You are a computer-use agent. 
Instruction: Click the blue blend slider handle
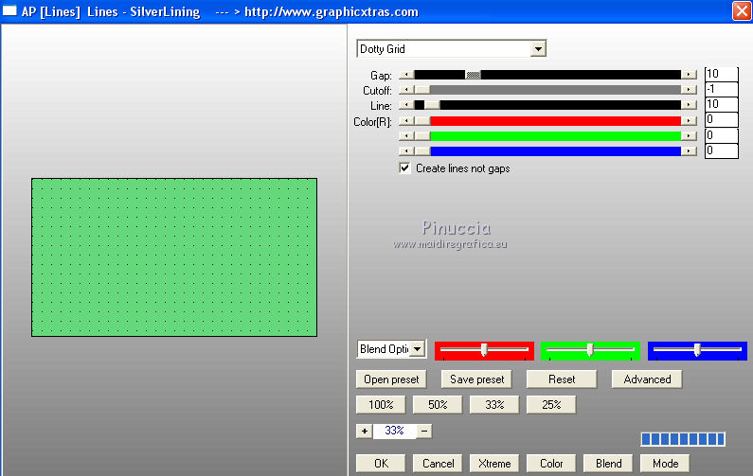pos(697,350)
